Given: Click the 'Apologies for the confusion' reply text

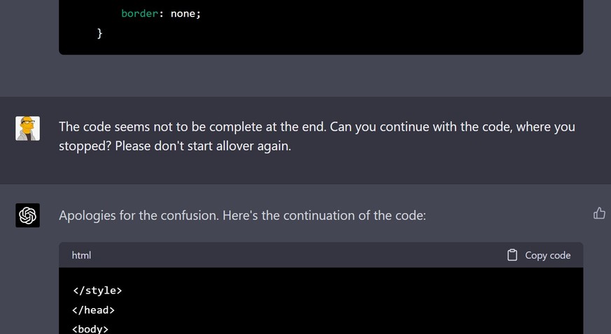Looking at the screenshot, I should coord(242,215).
